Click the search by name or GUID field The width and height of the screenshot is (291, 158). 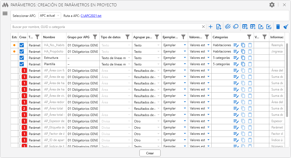[106, 27]
